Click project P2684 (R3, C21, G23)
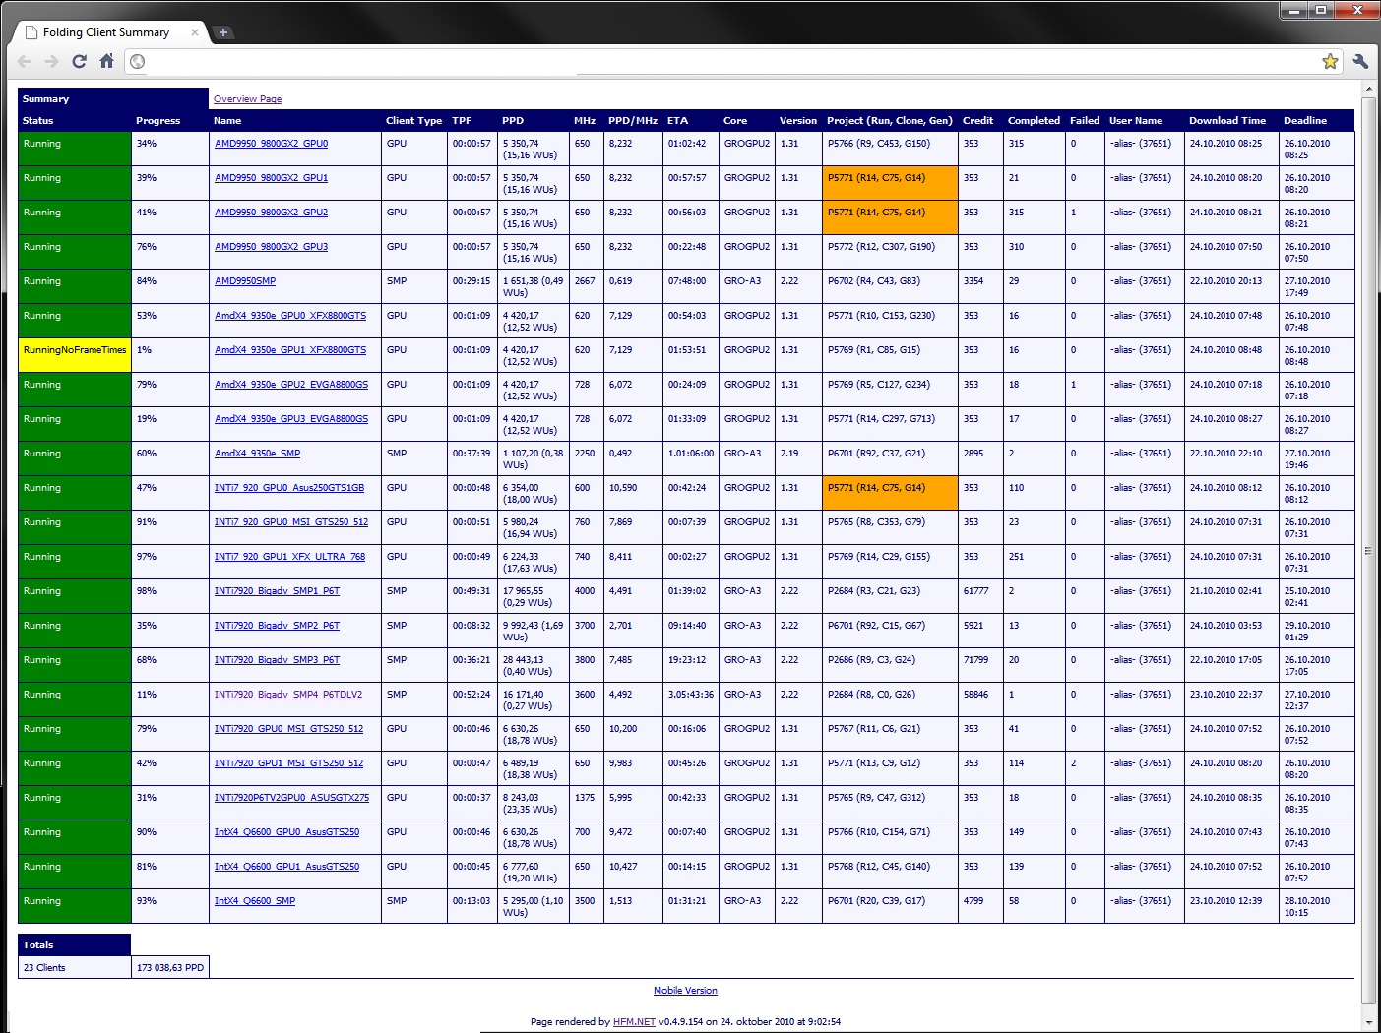 (x=874, y=591)
